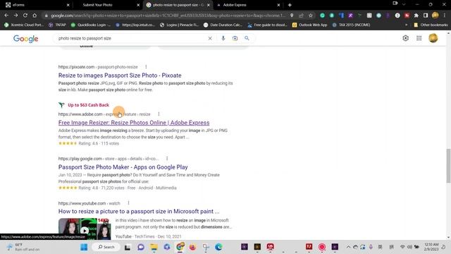Open the Chrome extensions puzzle icon

(416, 16)
